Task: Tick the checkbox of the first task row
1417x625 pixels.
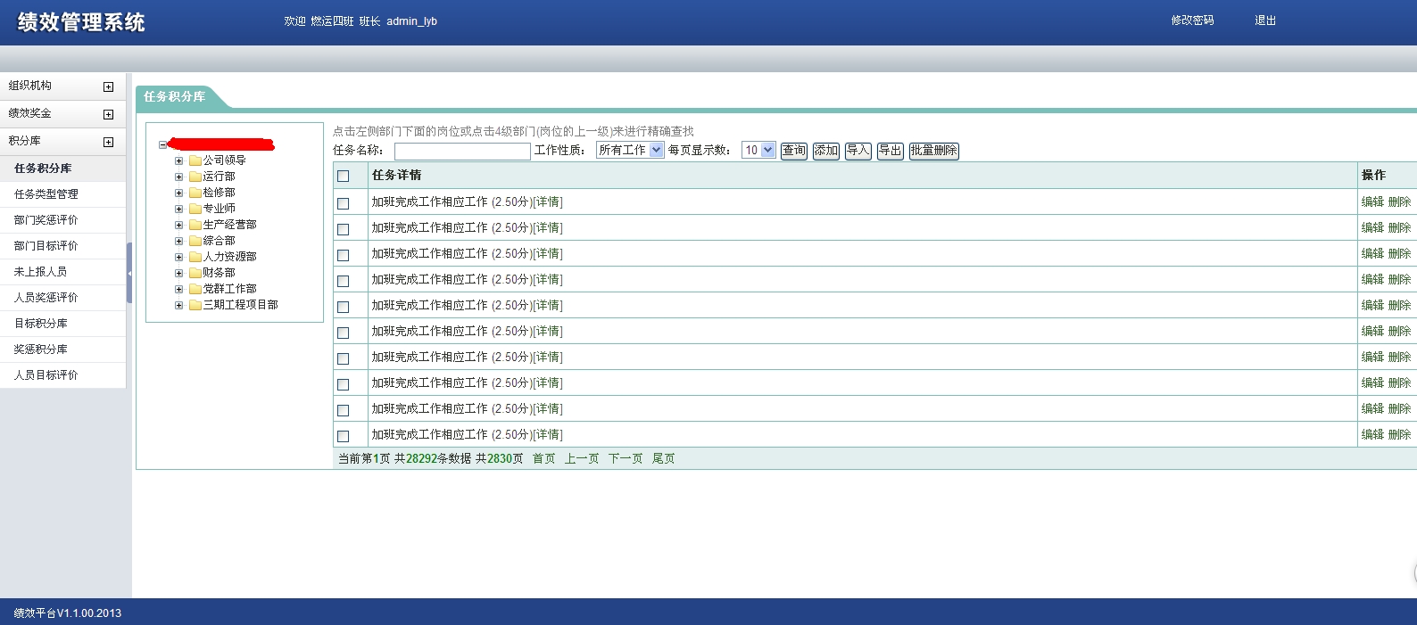Action: tap(343, 203)
